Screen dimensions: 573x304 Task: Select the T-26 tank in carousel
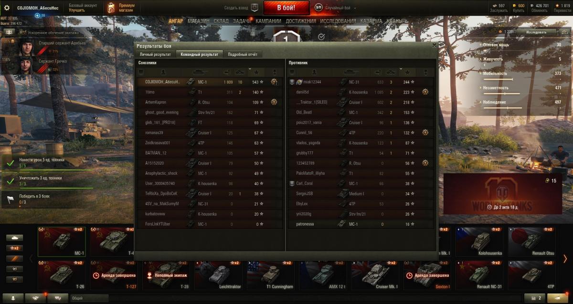[x=61, y=275]
